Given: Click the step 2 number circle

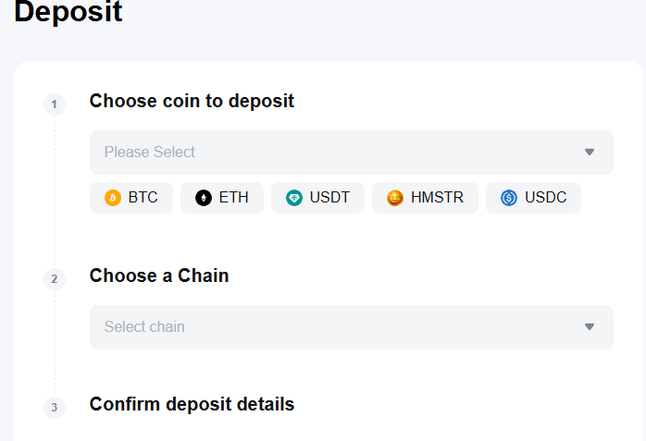Looking at the screenshot, I should [x=55, y=279].
